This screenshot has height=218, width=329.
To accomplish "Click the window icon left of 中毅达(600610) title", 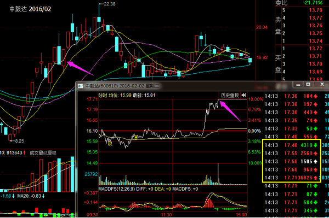I will point(81,86).
